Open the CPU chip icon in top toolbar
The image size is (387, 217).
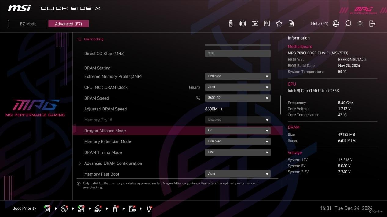(x=243, y=23)
